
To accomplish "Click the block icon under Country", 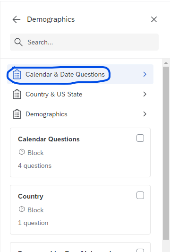I will [22, 209].
